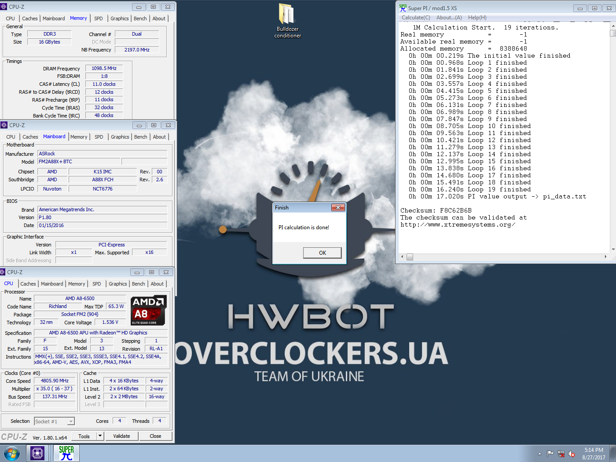Open the Action Center flag icon
The image size is (616, 462).
550,454
